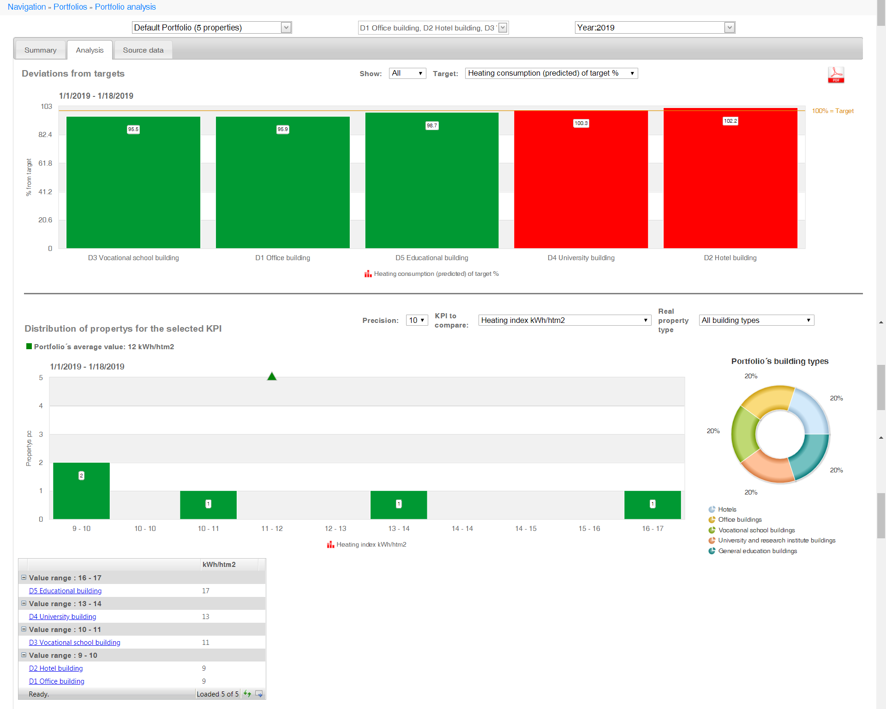Viewport: 886px width, 709px height.
Task: Click the PDF export icon
Action: pos(836,73)
